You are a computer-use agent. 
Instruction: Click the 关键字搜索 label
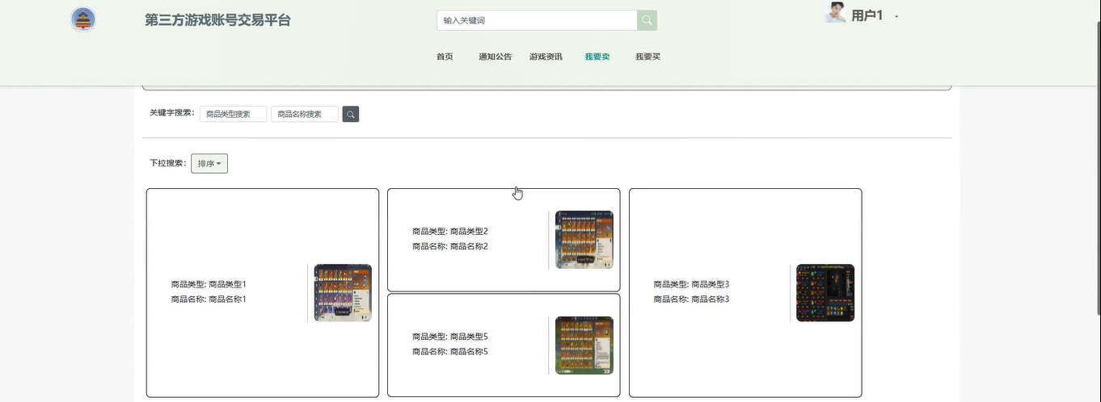(172, 113)
